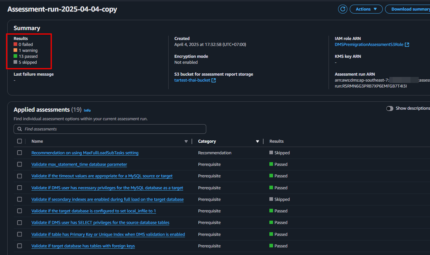The image size is (430, 255).
Task: Open Validate timeout values for MySQL assessment
Action: 102,176
